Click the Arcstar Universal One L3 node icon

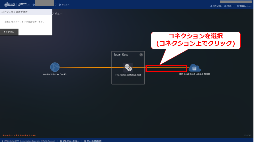point(55,67)
